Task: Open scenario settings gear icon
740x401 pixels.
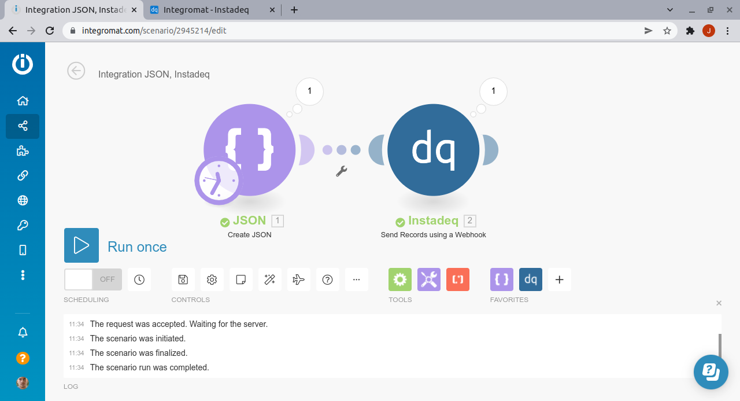Action: [212, 279]
